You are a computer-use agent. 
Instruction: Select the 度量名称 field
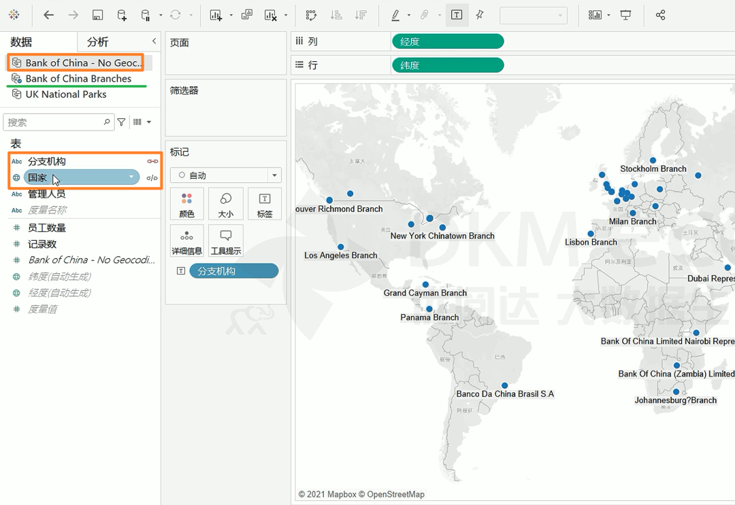coord(47,210)
